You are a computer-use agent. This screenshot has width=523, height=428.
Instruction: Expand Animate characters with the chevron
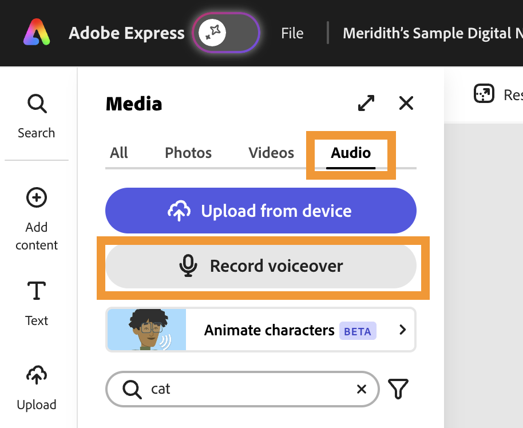click(402, 330)
